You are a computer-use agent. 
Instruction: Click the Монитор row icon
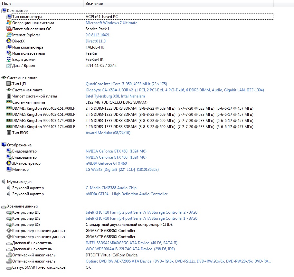coord(9,169)
